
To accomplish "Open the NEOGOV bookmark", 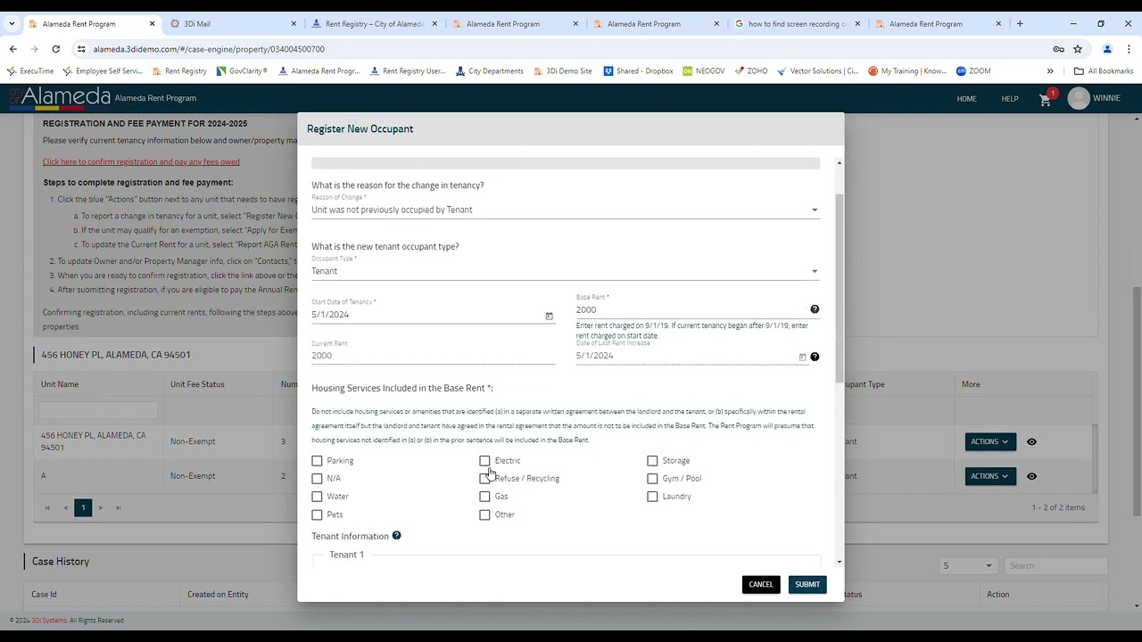I will 703,71.
